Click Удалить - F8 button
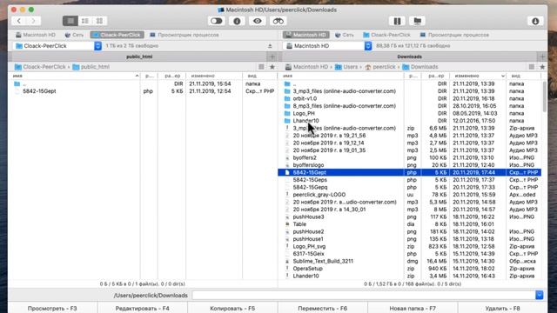 click(x=502, y=308)
